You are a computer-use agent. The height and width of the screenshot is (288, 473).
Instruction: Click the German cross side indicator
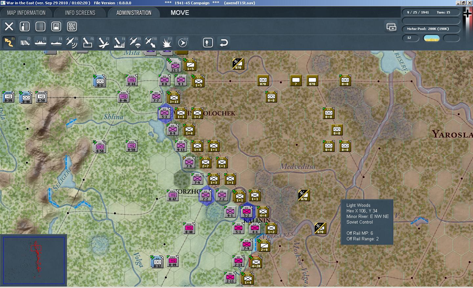tap(467, 13)
